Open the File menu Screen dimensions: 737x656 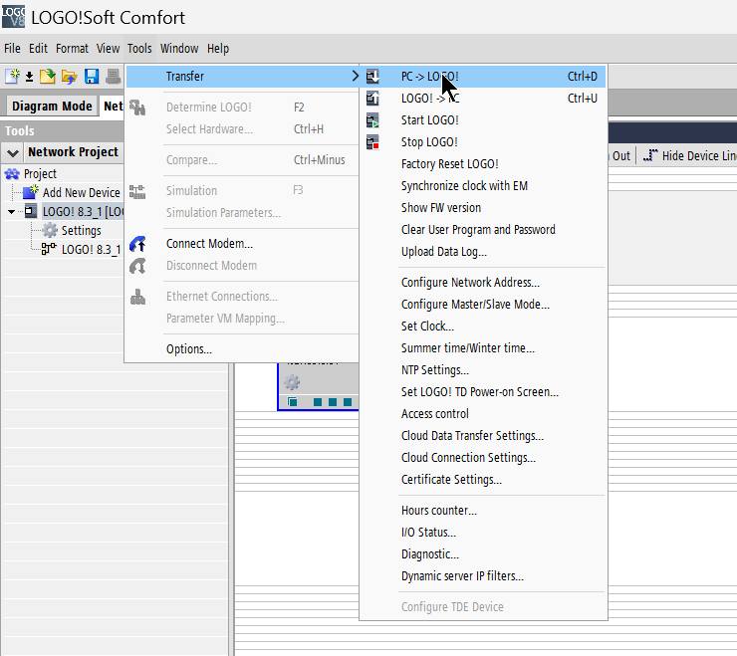tap(12, 49)
